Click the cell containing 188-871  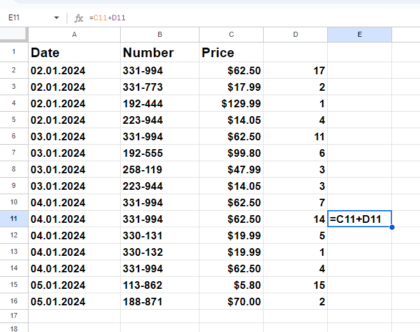pos(159,302)
